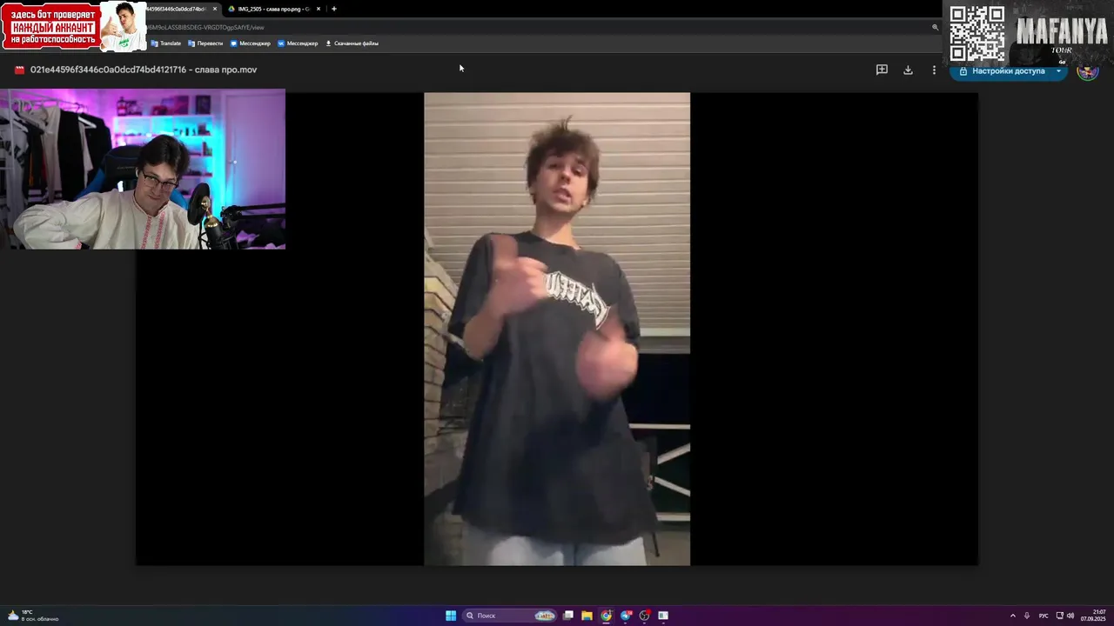Image resolution: width=1114 pixels, height=626 pixels.
Task: Download the слава про.mov video file
Action: [908, 70]
